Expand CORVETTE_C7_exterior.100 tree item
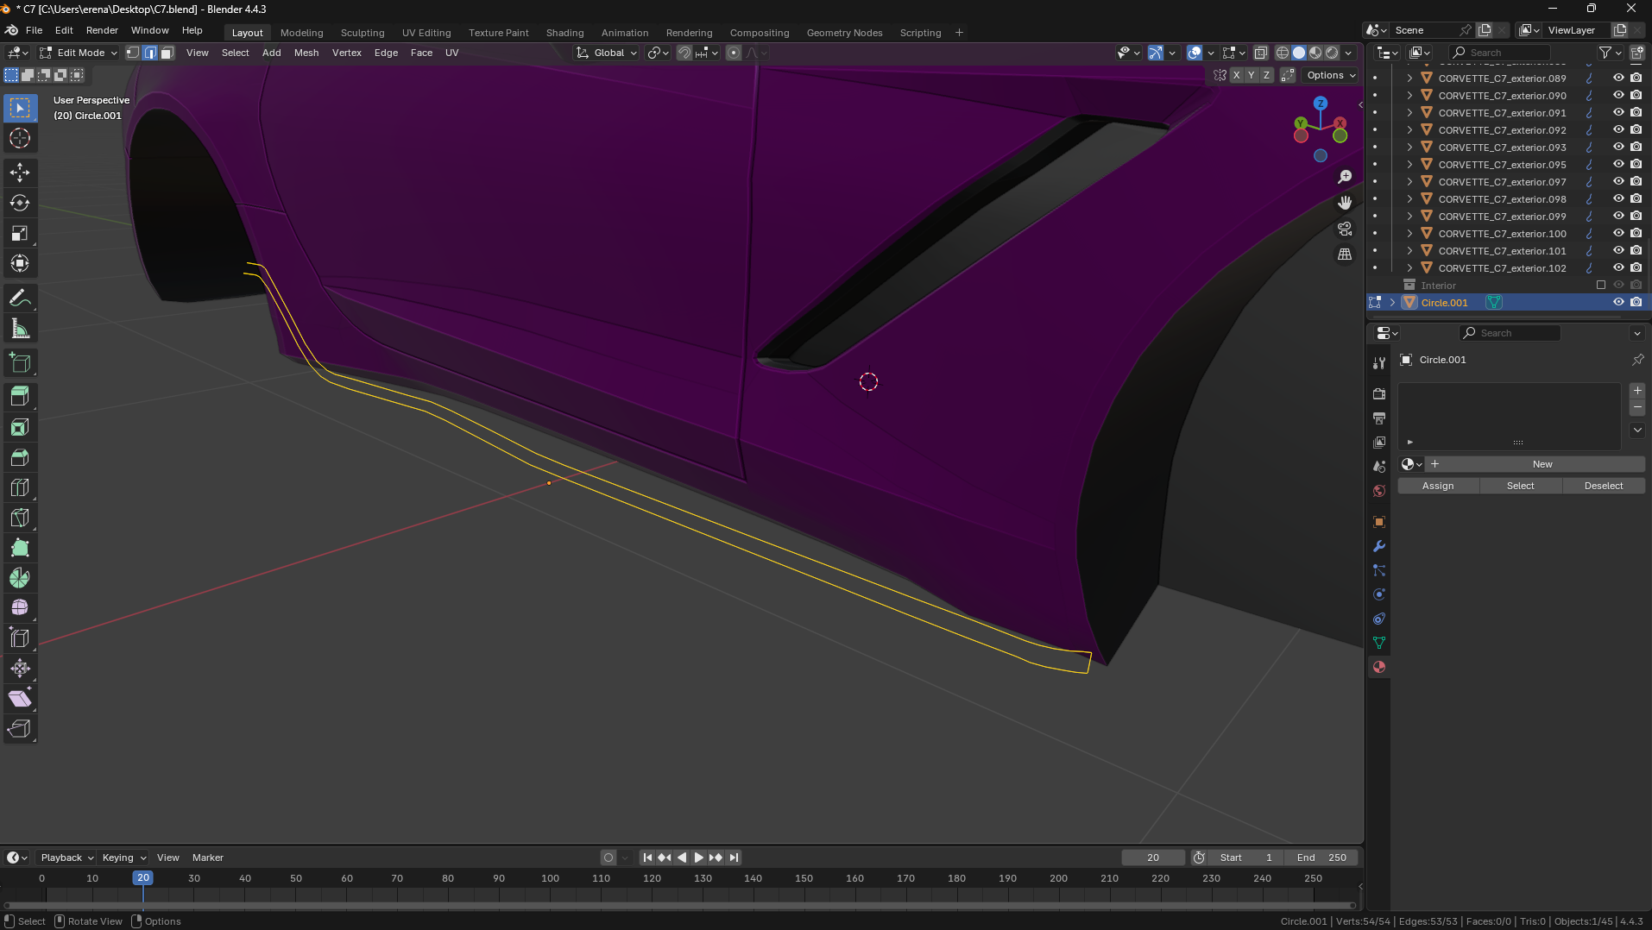Image resolution: width=1652 pixels, height=930 pixels. pos(1409,233)
